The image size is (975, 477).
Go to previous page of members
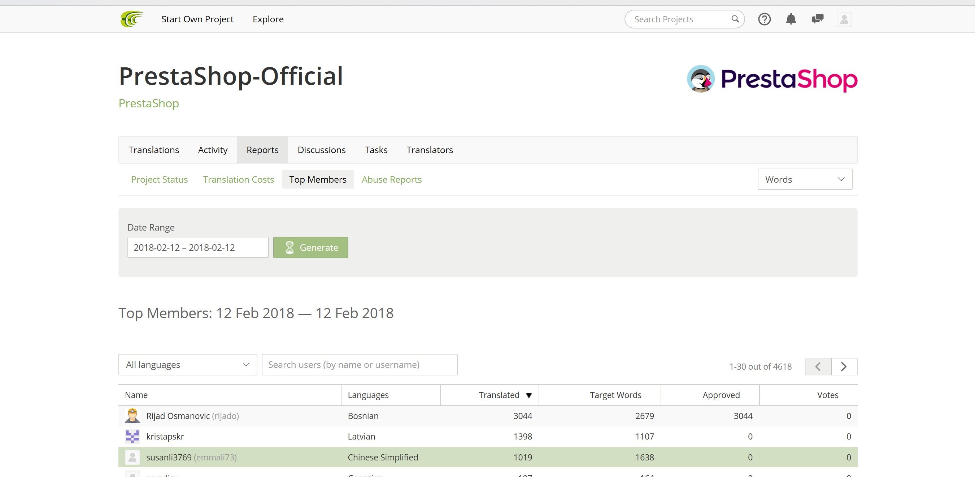[818, 366]
